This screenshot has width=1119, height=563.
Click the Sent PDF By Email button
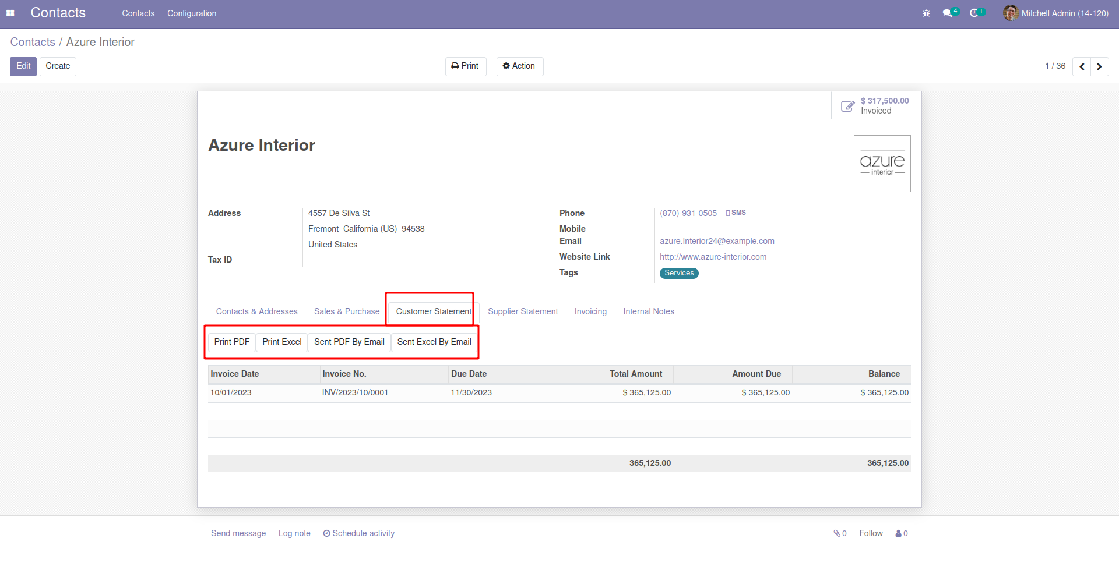349,342
